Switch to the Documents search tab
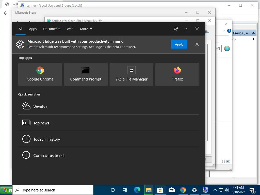Screen dimensions: 260x195 pos(52,29)
